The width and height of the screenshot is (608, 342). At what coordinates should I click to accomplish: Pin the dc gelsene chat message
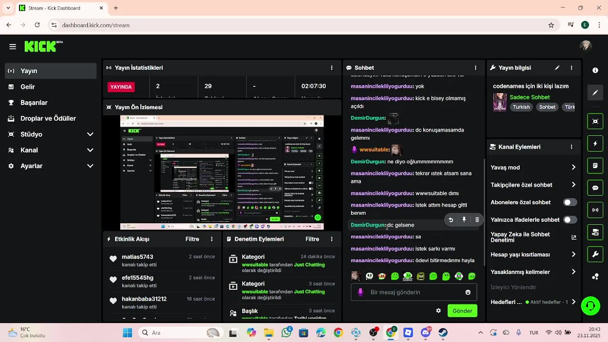(x=464, y=220)
